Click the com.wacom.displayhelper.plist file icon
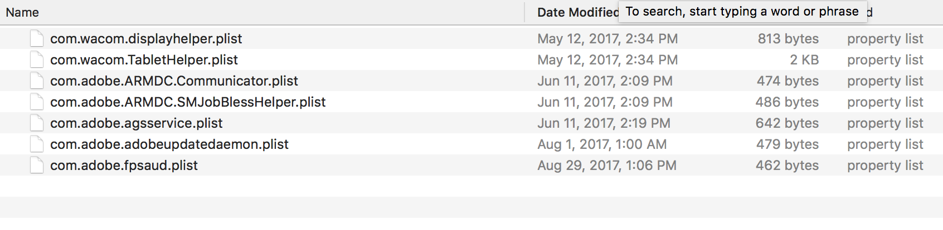 point(37,39)
